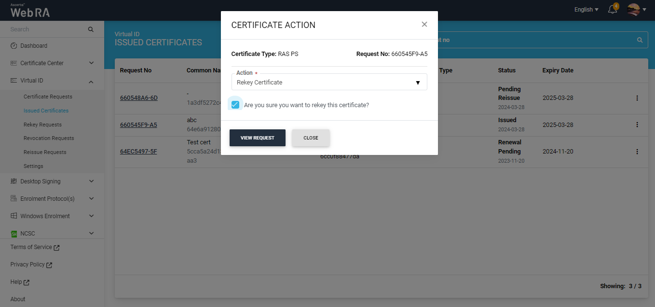Go to Rekey Requests in sidebar
The width and height of the screenshot is (655, 307).
pos(42,125)
